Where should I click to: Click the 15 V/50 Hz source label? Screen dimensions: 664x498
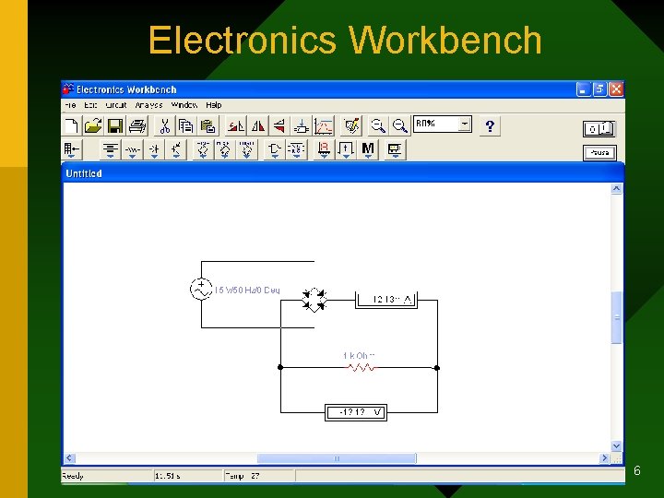point(247,290)
